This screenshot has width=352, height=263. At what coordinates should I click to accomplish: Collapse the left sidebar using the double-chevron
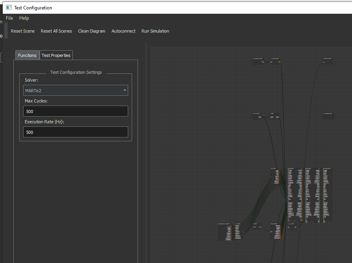(x=2, y=36)
